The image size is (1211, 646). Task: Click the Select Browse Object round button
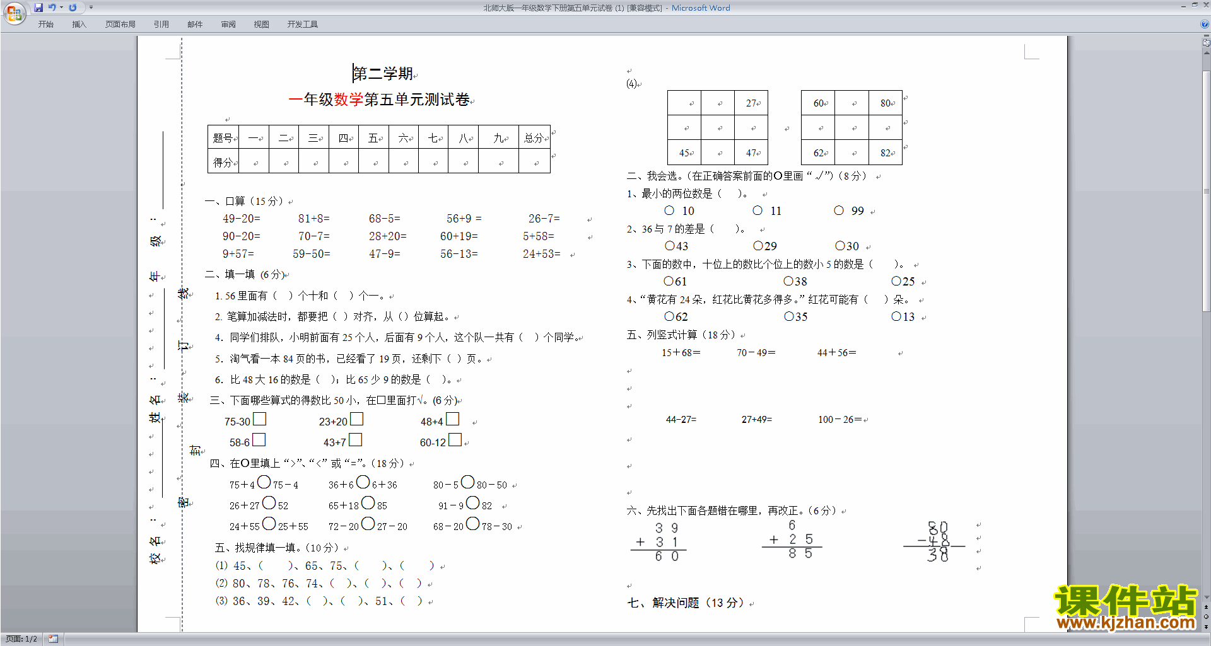tap(1207, 616)
